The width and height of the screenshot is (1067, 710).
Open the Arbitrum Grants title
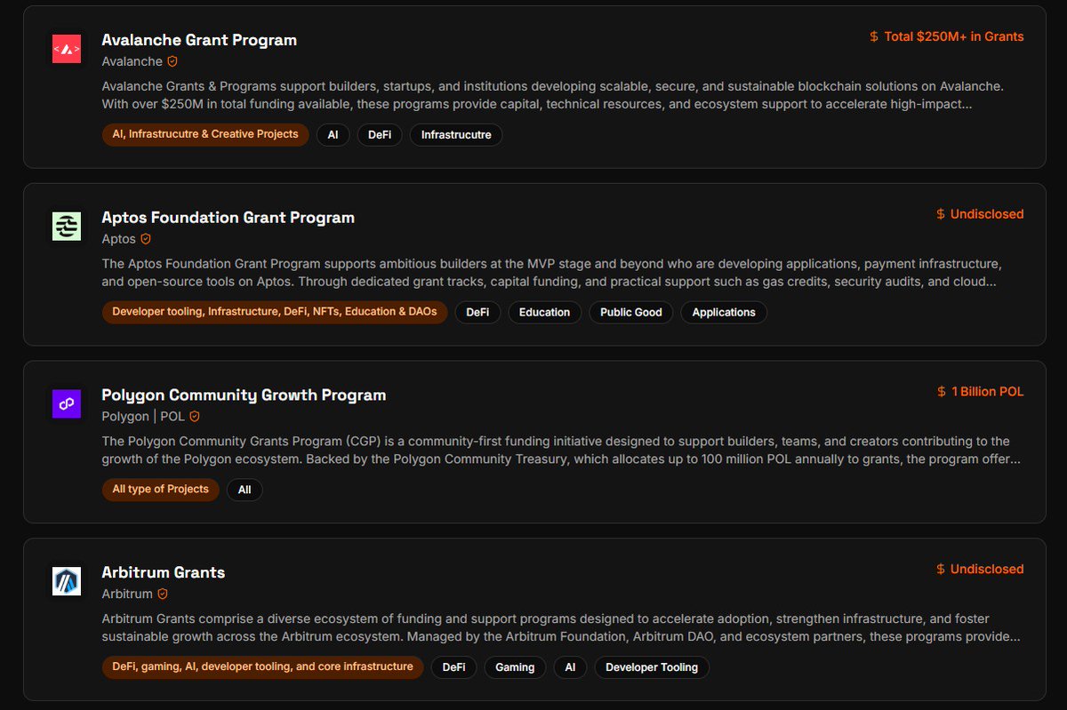[164, 572]
